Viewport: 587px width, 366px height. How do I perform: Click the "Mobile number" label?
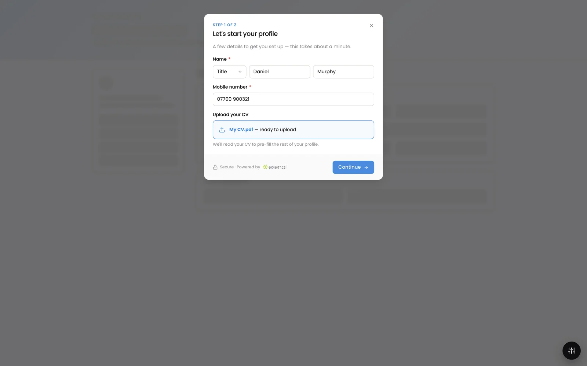click(230, 87)
